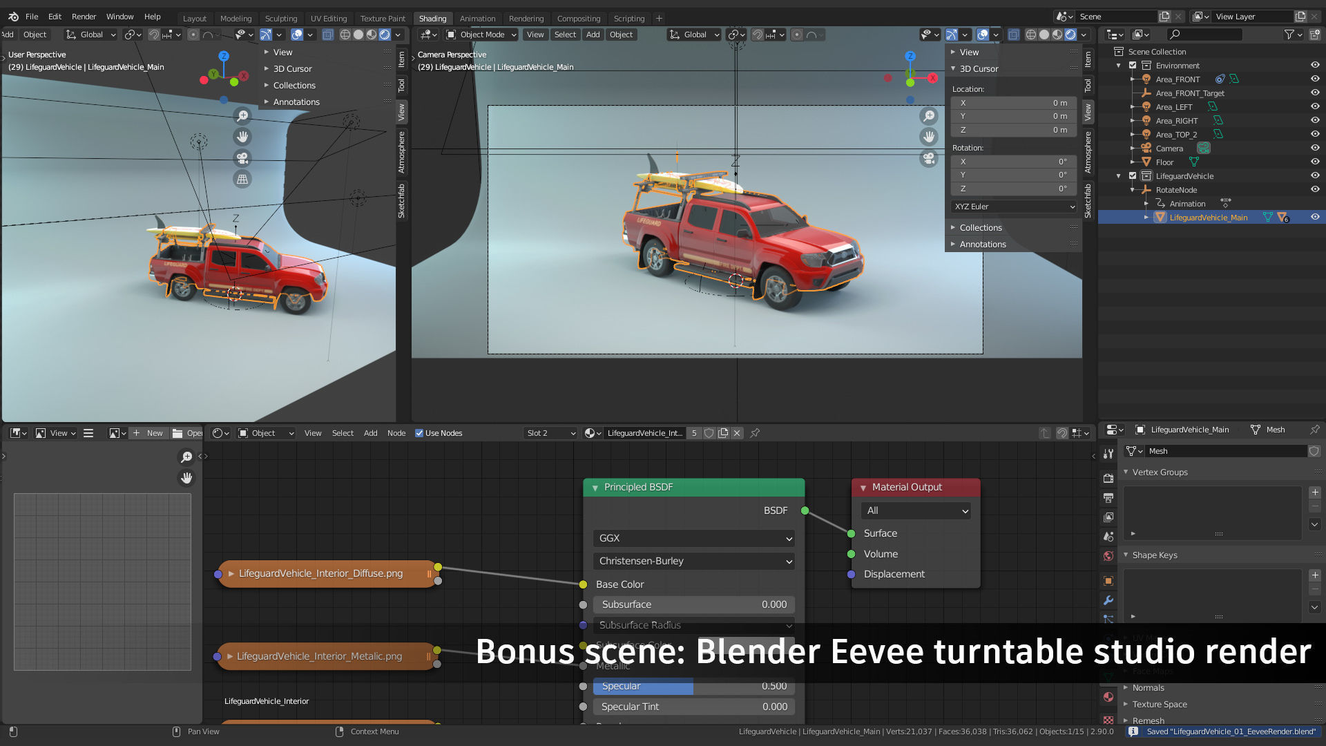Hide the Area_FRONT light in the outliner
The height and width of the screenshot is (746, 1326).
[x=1315, y=79]
